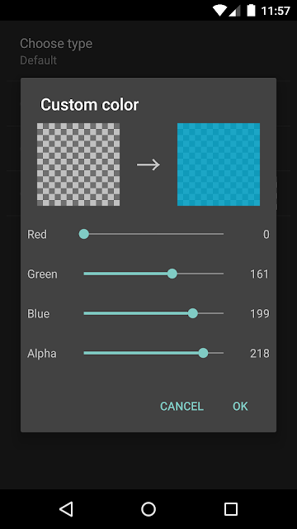
Task: Click the blue new color preview
Action: pos(219,164)
